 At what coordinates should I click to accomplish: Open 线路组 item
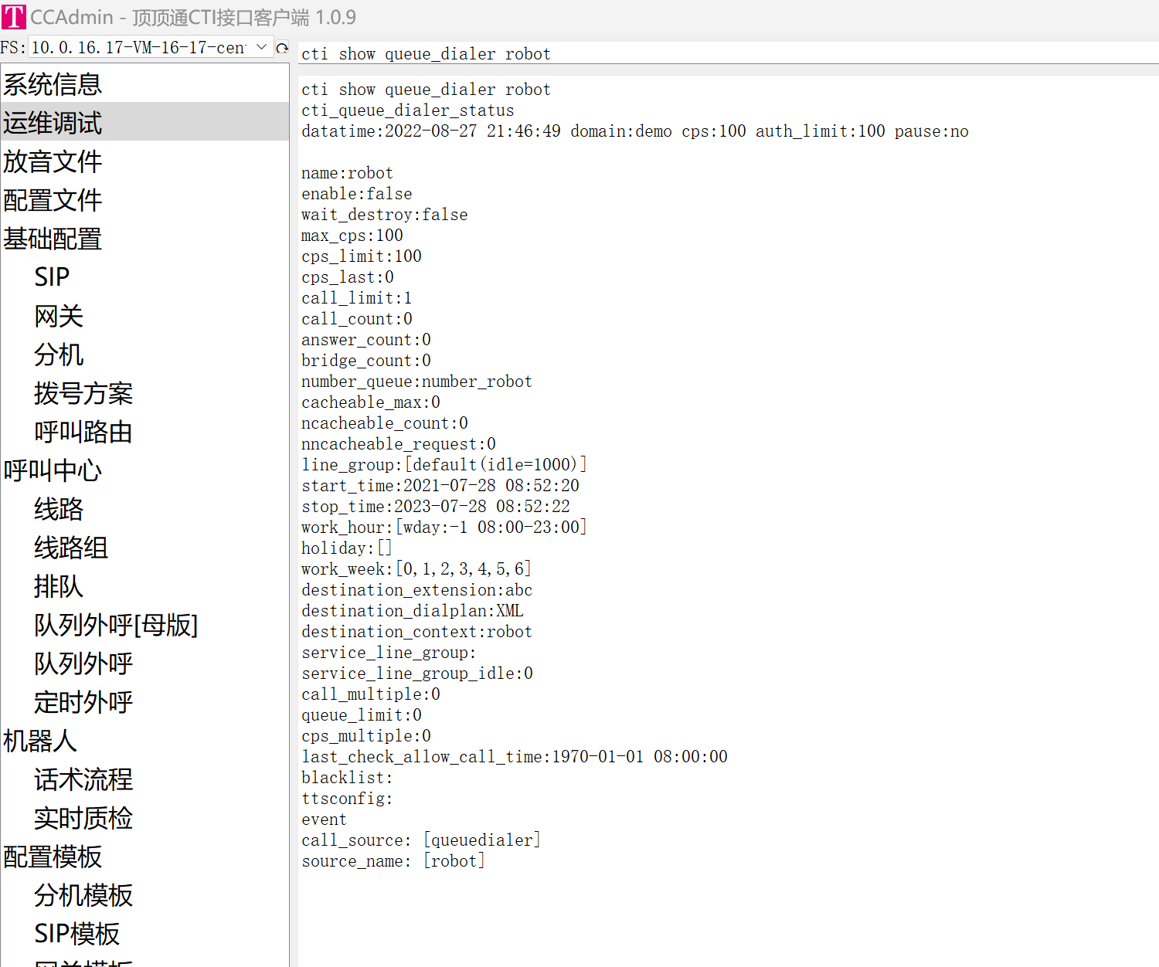point(71,548)
